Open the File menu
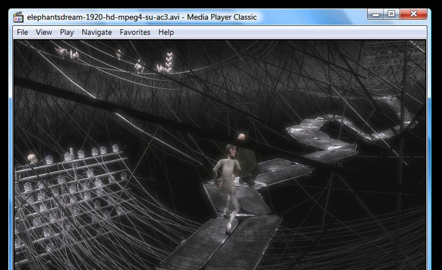The width and height of the screenshot is (442, 270). tap(22, 32)
